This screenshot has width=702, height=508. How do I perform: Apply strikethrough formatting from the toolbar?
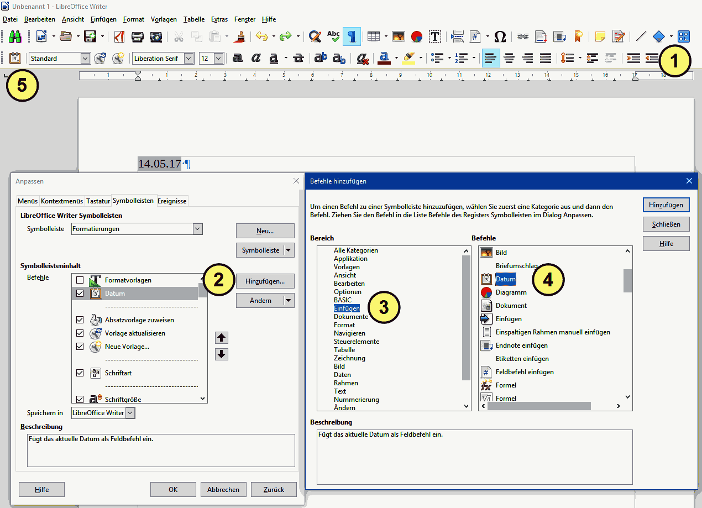pos(298,58)
